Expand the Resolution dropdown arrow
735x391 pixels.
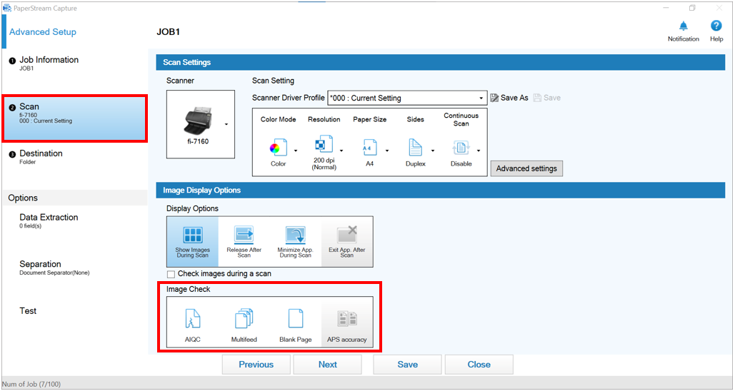click(x=341, y=151)
